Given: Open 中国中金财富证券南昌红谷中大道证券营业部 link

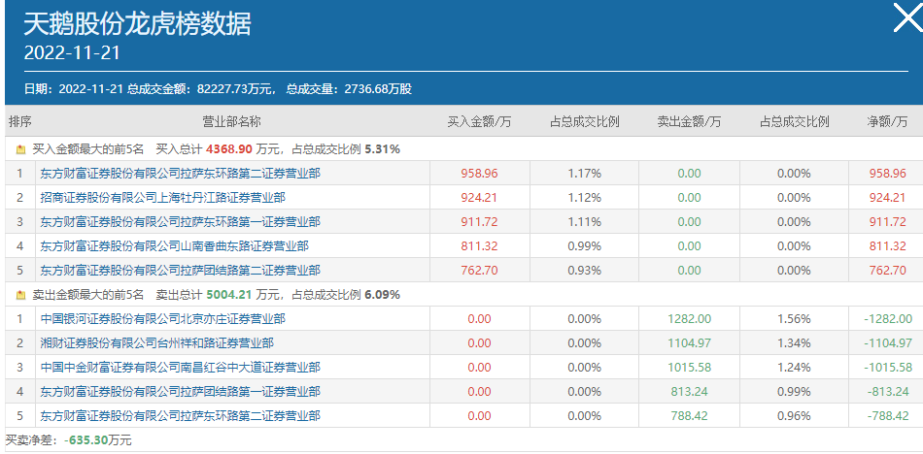Looking at the screenshot, I should 180,368.
